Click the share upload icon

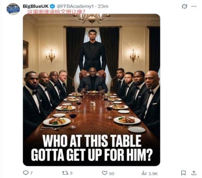coord(194,173)
